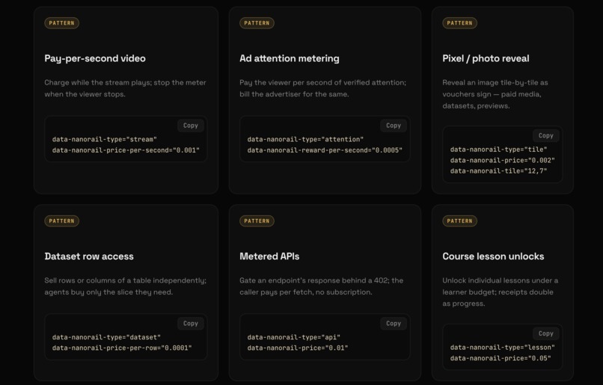Click the data-nanorail-price="0.002" code line
The width and height of the screenshot is (603, 385).
[x=502, y=160]
